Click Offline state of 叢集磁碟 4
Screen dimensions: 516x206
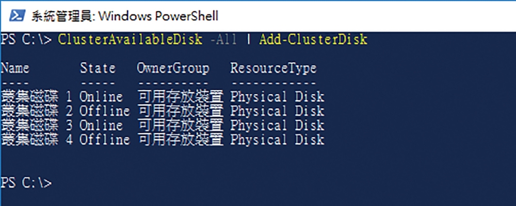[x=105, y=140]
